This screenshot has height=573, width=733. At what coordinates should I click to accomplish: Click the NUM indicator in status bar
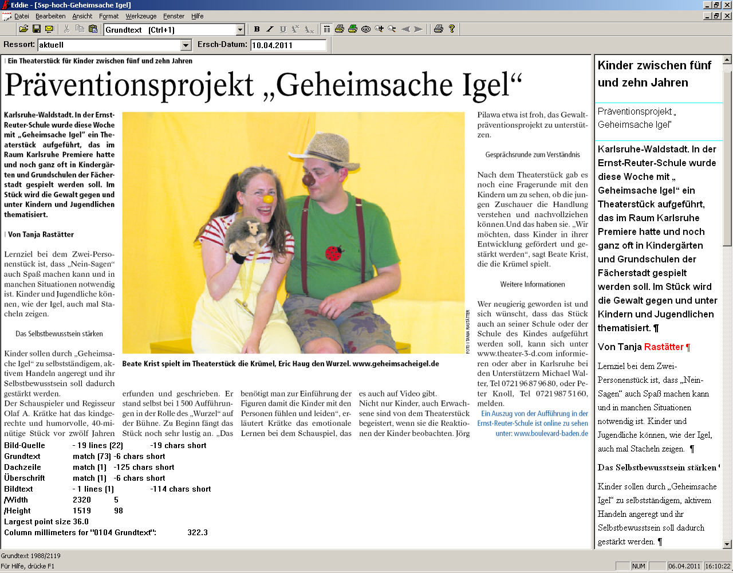pyautogui.click(x=639, y=566)
